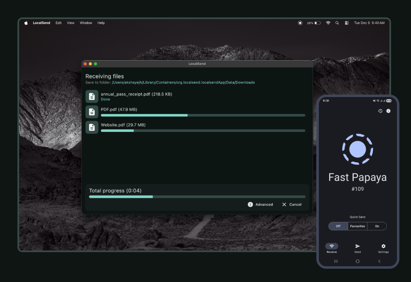Click the battery indicator in menu bar
The image size is (411, 282).
click(x=314, y=23)
